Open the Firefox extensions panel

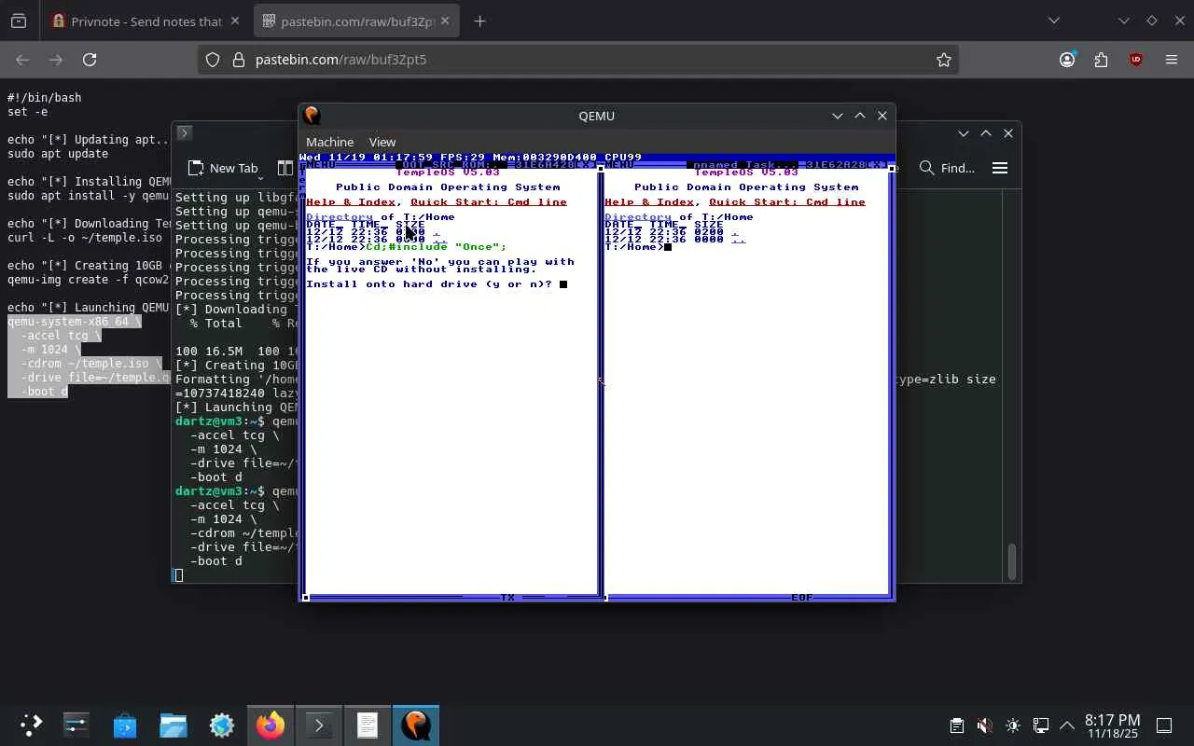(1101, 60)
